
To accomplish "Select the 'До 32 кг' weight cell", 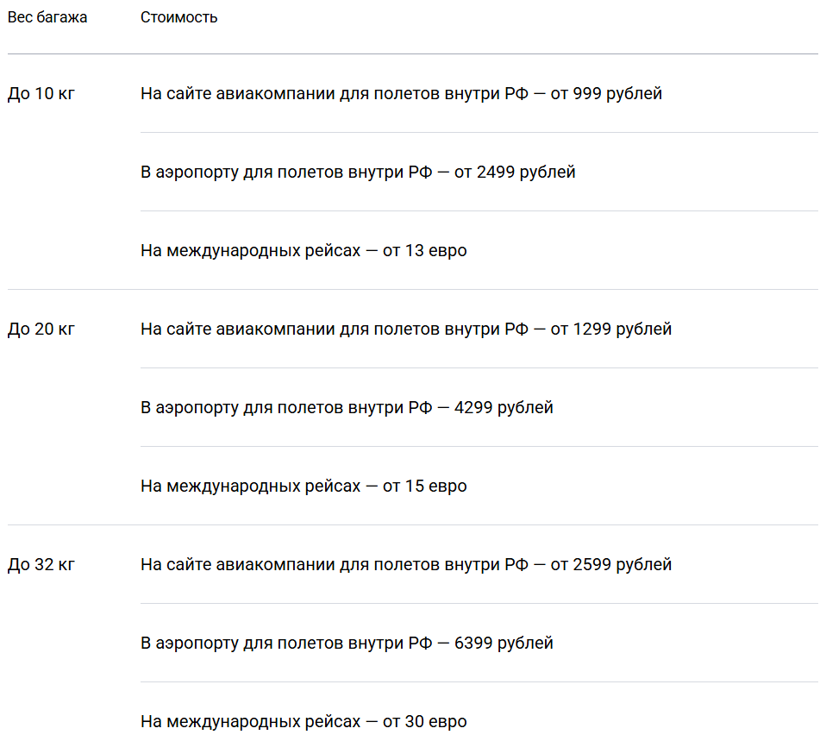I will point(41,564).
